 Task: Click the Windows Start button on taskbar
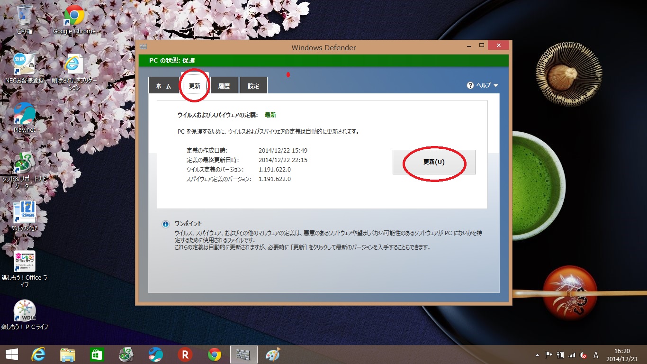click(x=11, y=354)
